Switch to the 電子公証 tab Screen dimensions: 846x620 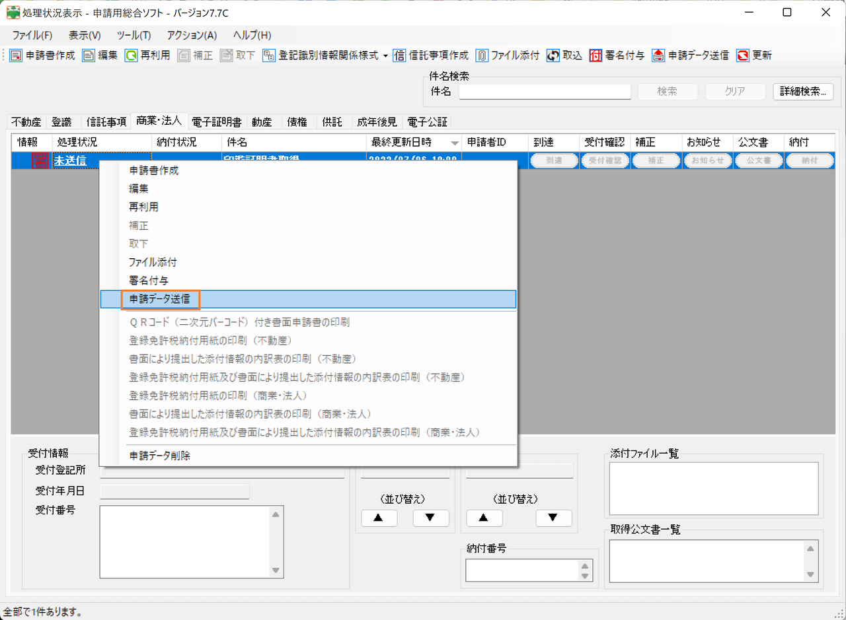coord(427,121)
